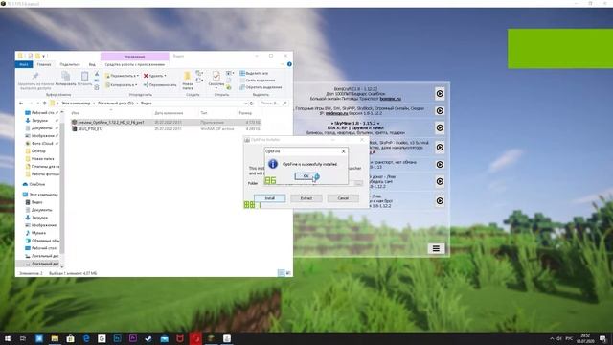Open the folder browse button in installer
The width and height of the screenshot is (613, 345).
click(x=358, y=183)
